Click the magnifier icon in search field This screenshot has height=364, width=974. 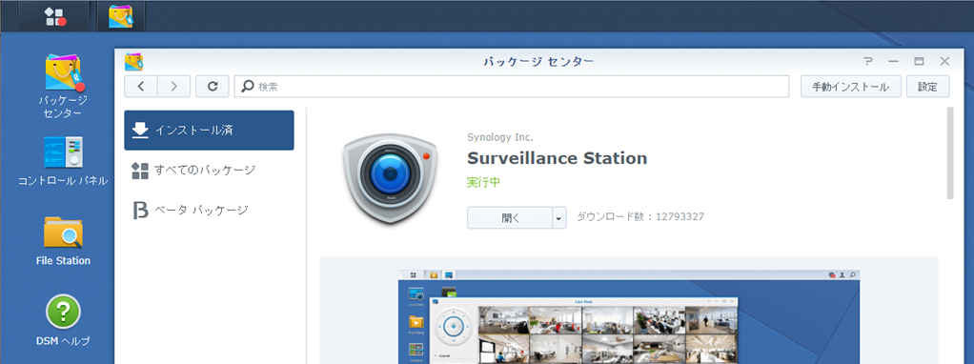(248, 87)
